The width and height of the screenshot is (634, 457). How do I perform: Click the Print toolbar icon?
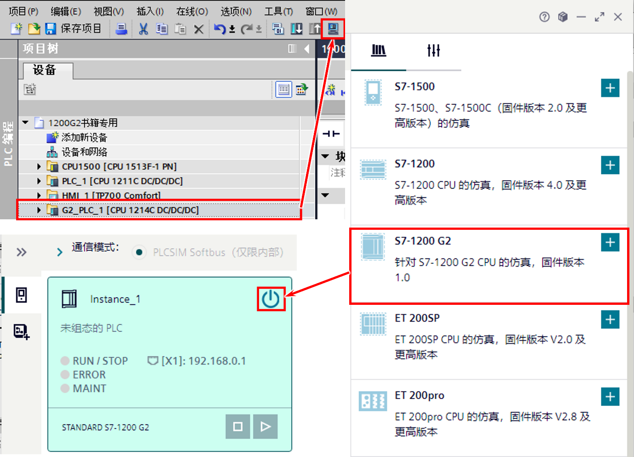point(121,29)
